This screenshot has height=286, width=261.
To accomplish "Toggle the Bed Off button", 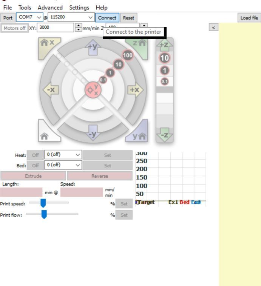I will click(x=35, y=165).
